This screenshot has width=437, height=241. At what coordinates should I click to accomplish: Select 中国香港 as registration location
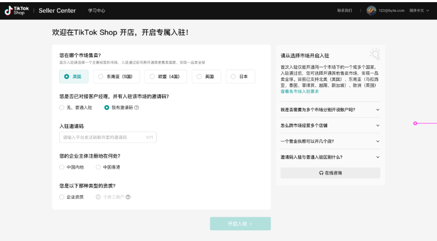108,167
